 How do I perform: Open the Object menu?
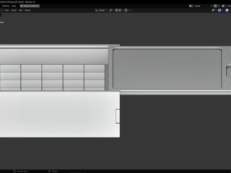27,10
